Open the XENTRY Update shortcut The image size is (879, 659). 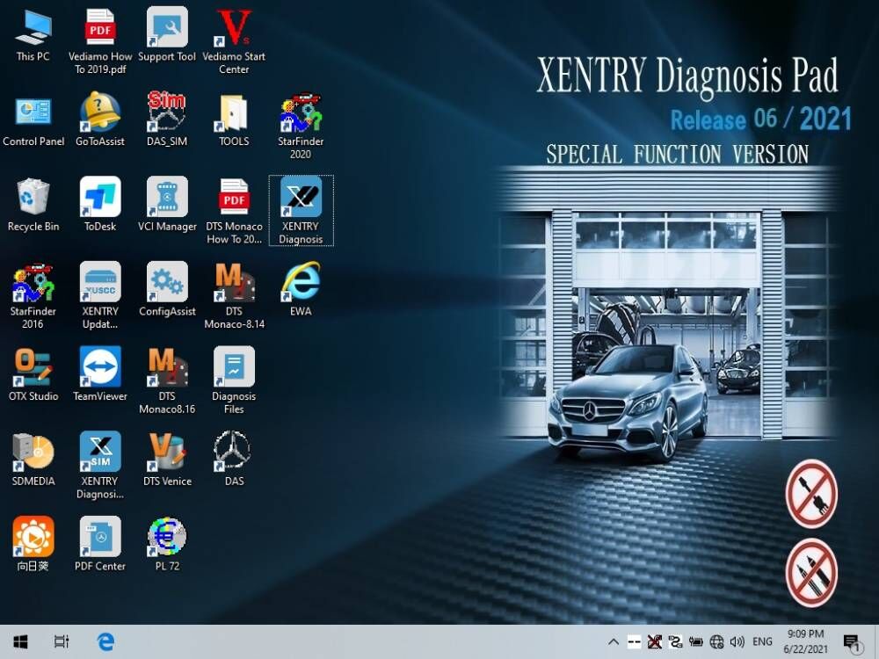click(x=100, y=296)
